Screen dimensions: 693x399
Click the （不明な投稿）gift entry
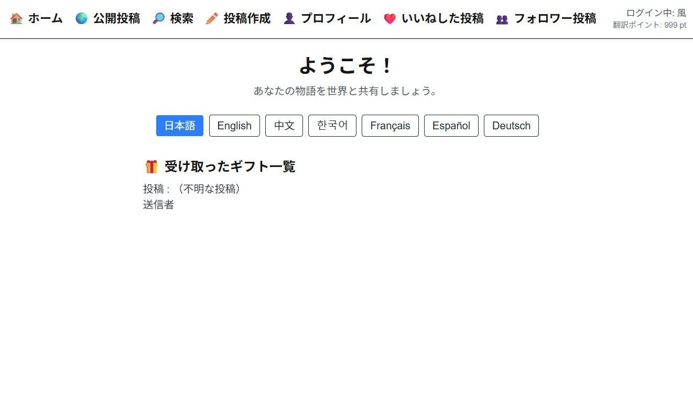pos(209,189)
